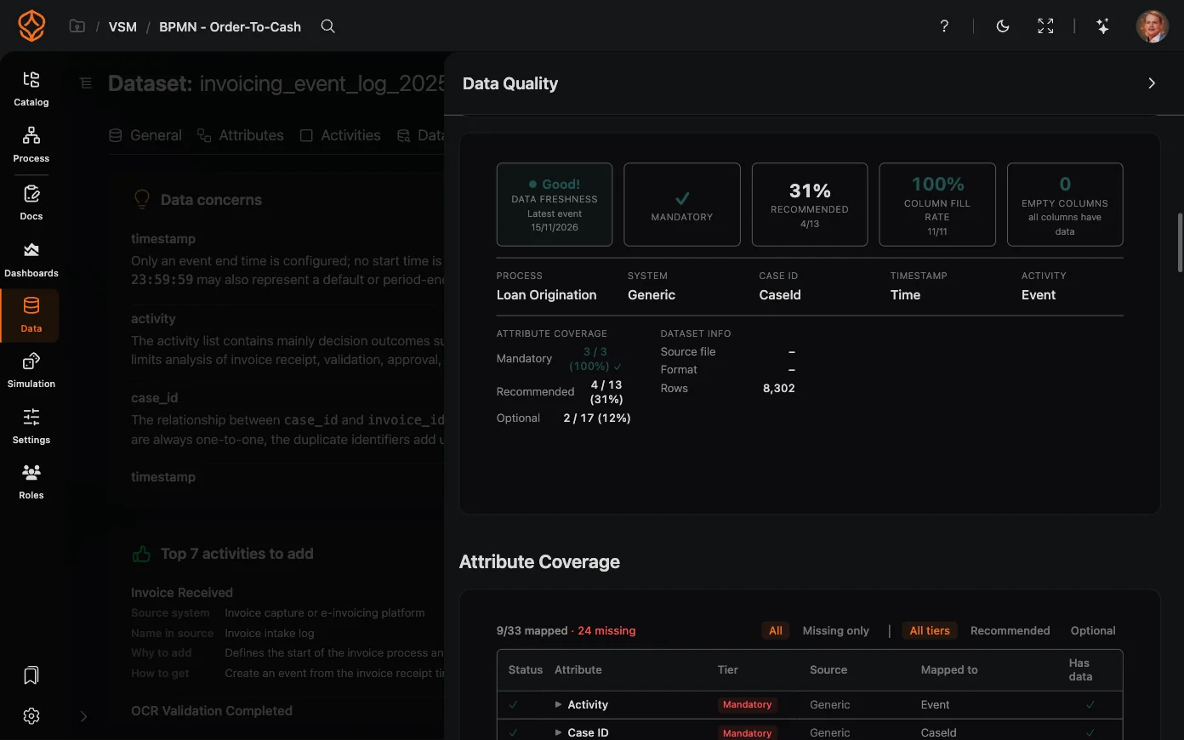Switch to the Attributes tab

click(x=241, y=135)
